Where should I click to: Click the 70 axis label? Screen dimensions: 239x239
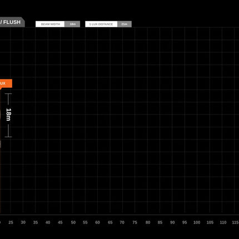click(122, 222)
